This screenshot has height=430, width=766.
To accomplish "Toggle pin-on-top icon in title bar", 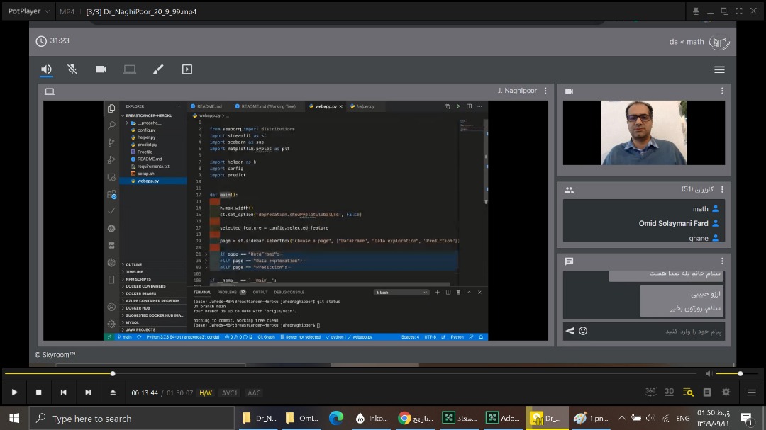I will [696, 11].
